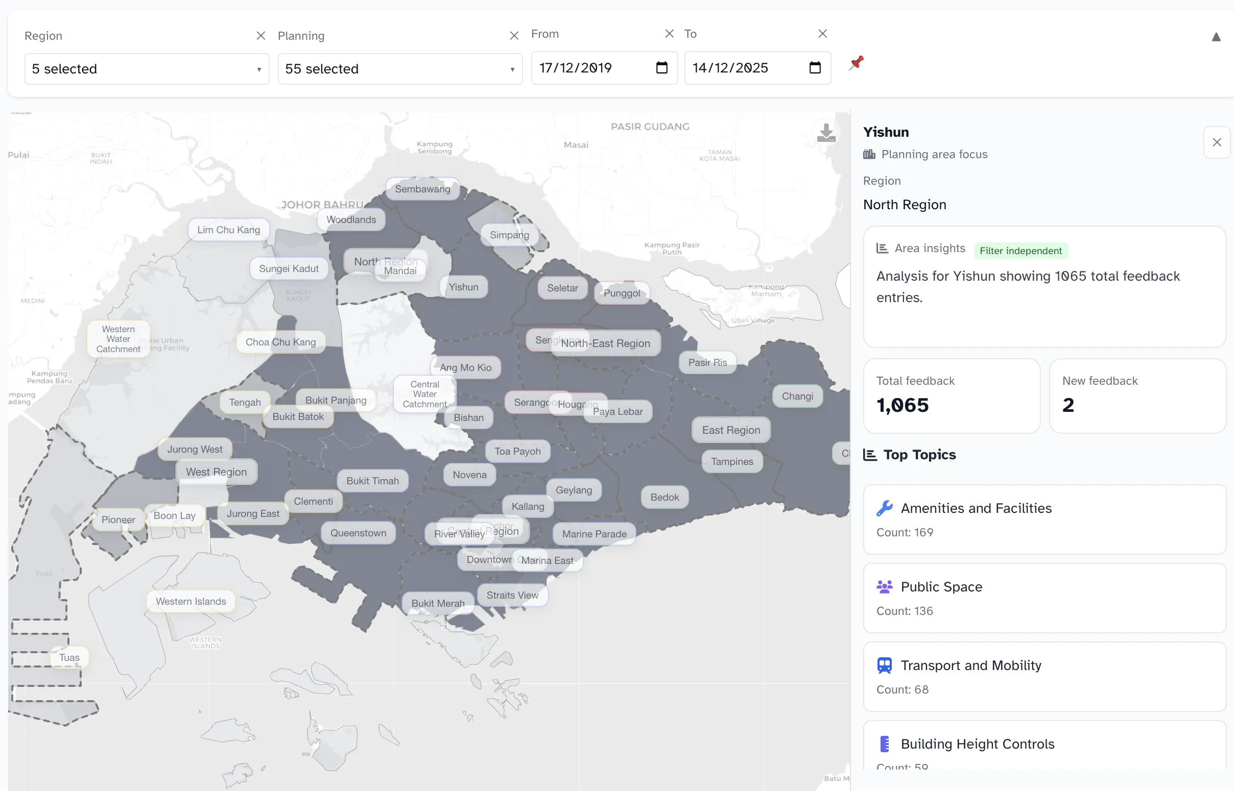The height and width of the screenshot is (791, 1234).
Task: Clear the Region filter
Action: tap(260, 35)
